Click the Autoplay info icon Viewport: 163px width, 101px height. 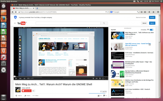[148, 30]
